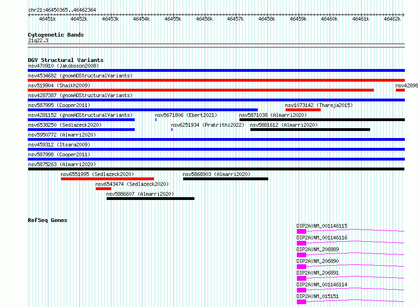Open the nsv4281152 (gnomADStructuralVariants) label
Viewport: 418px width, 307px height.
80,115
